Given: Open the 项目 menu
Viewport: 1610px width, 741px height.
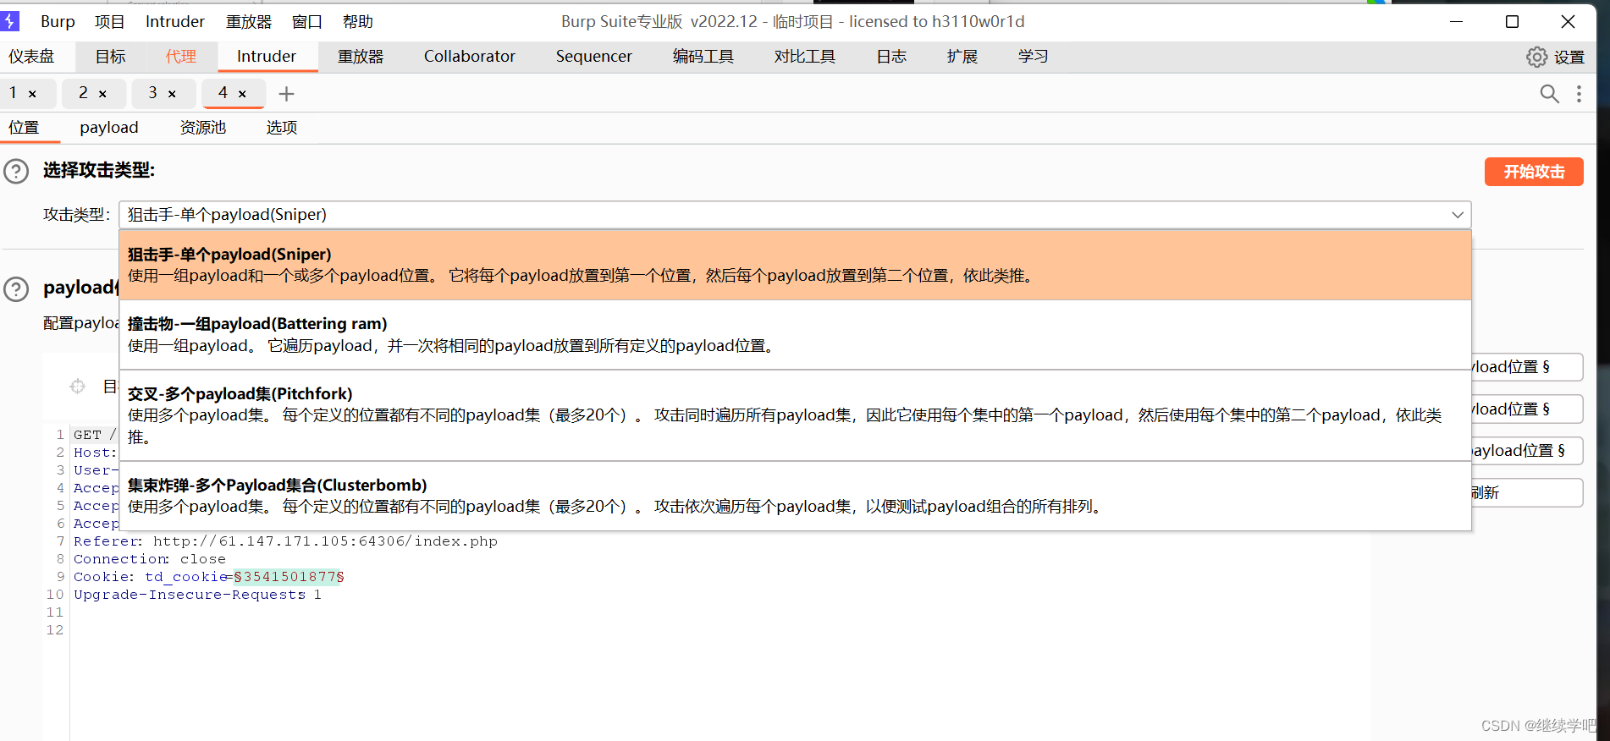Looking at the screenshot, I should [109, 21].
